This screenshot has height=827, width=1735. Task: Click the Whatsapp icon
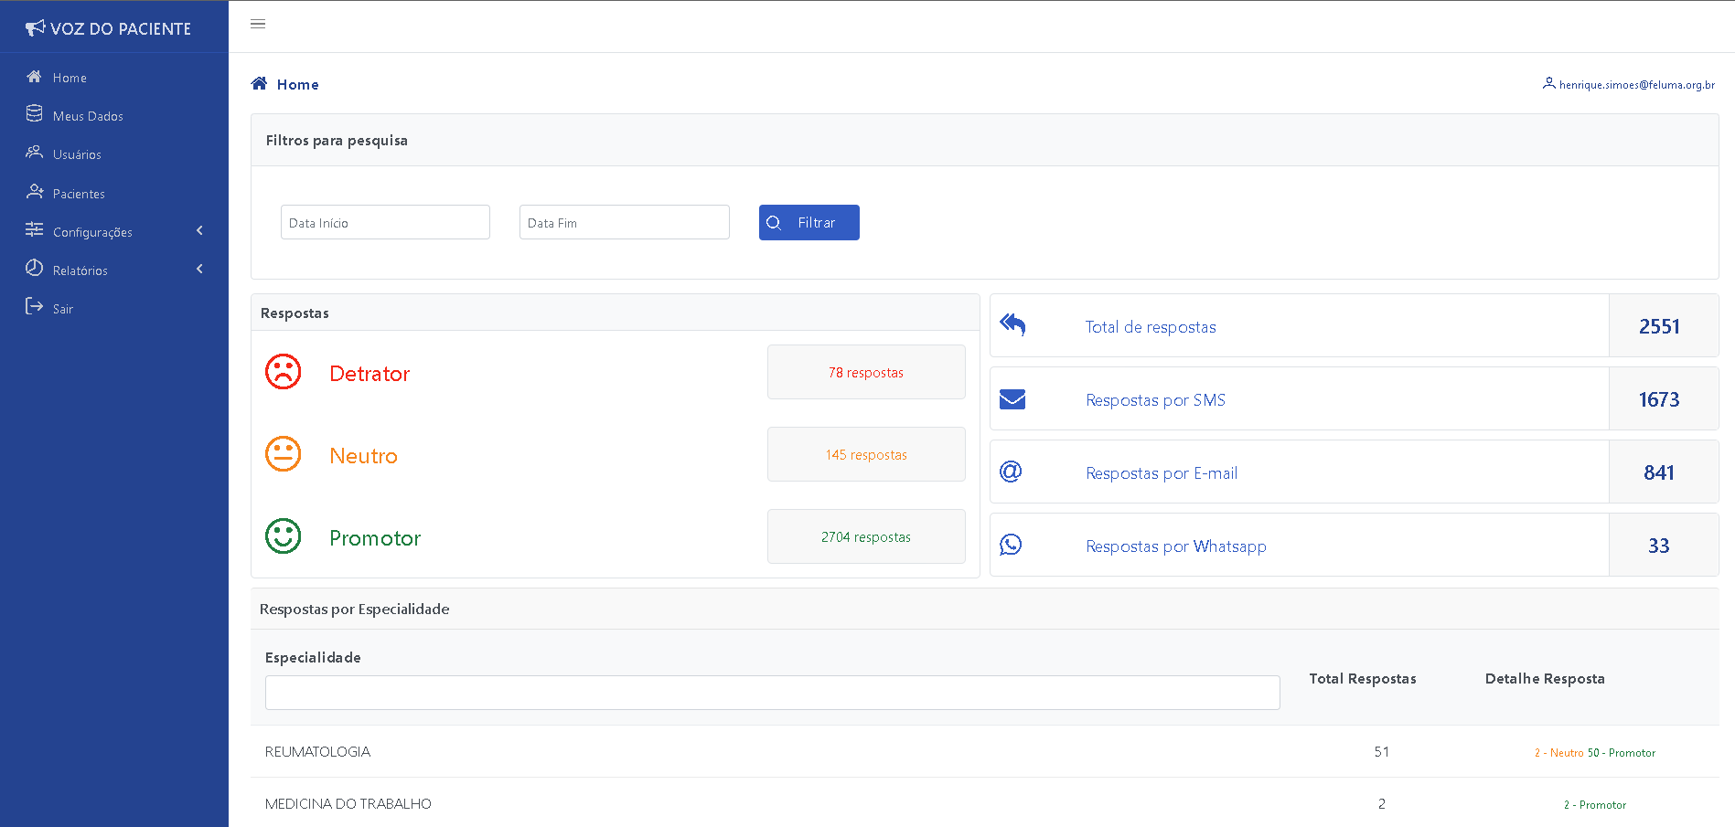[1011, 545]
